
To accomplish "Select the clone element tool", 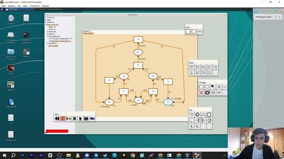I will (x=207, y=93).
